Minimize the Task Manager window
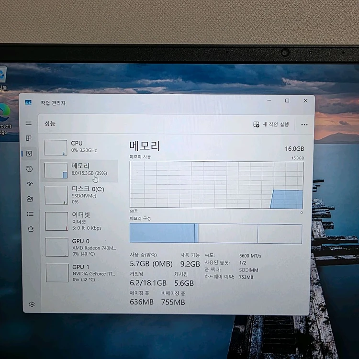 (269, 101)
